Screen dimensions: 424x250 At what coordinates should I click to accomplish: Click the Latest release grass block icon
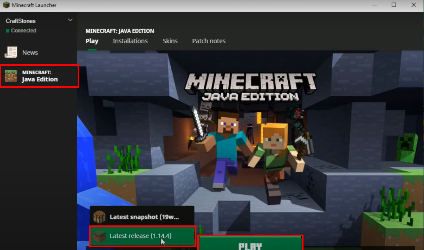click(x=99, y=236)
